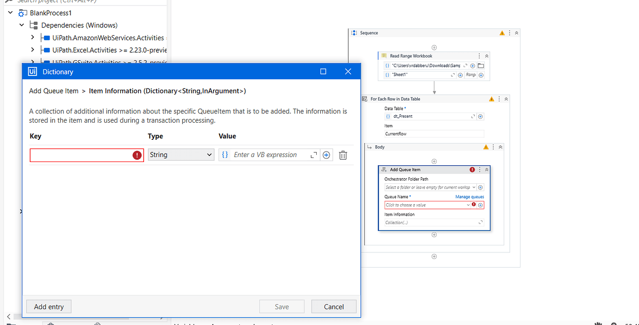
Task: Click the warning icon on For Each Row header
Action: pos(492,99)
